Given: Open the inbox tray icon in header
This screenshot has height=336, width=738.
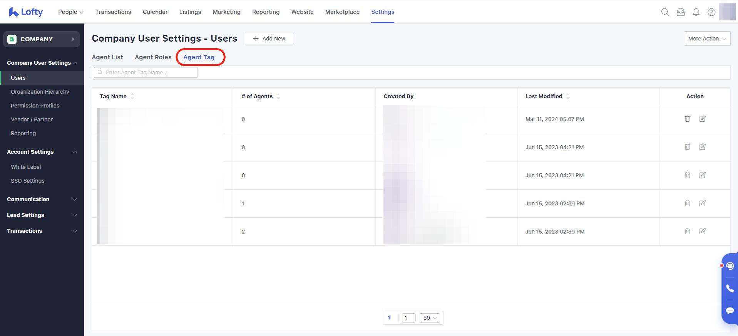Looking at the screenshot, I should tap(681, 12).
